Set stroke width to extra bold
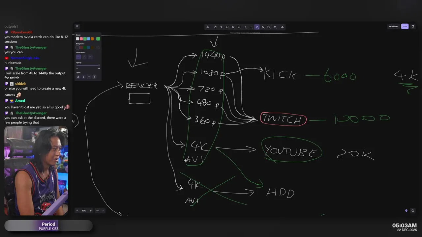 pyautogui.click(x=90, y=57)
